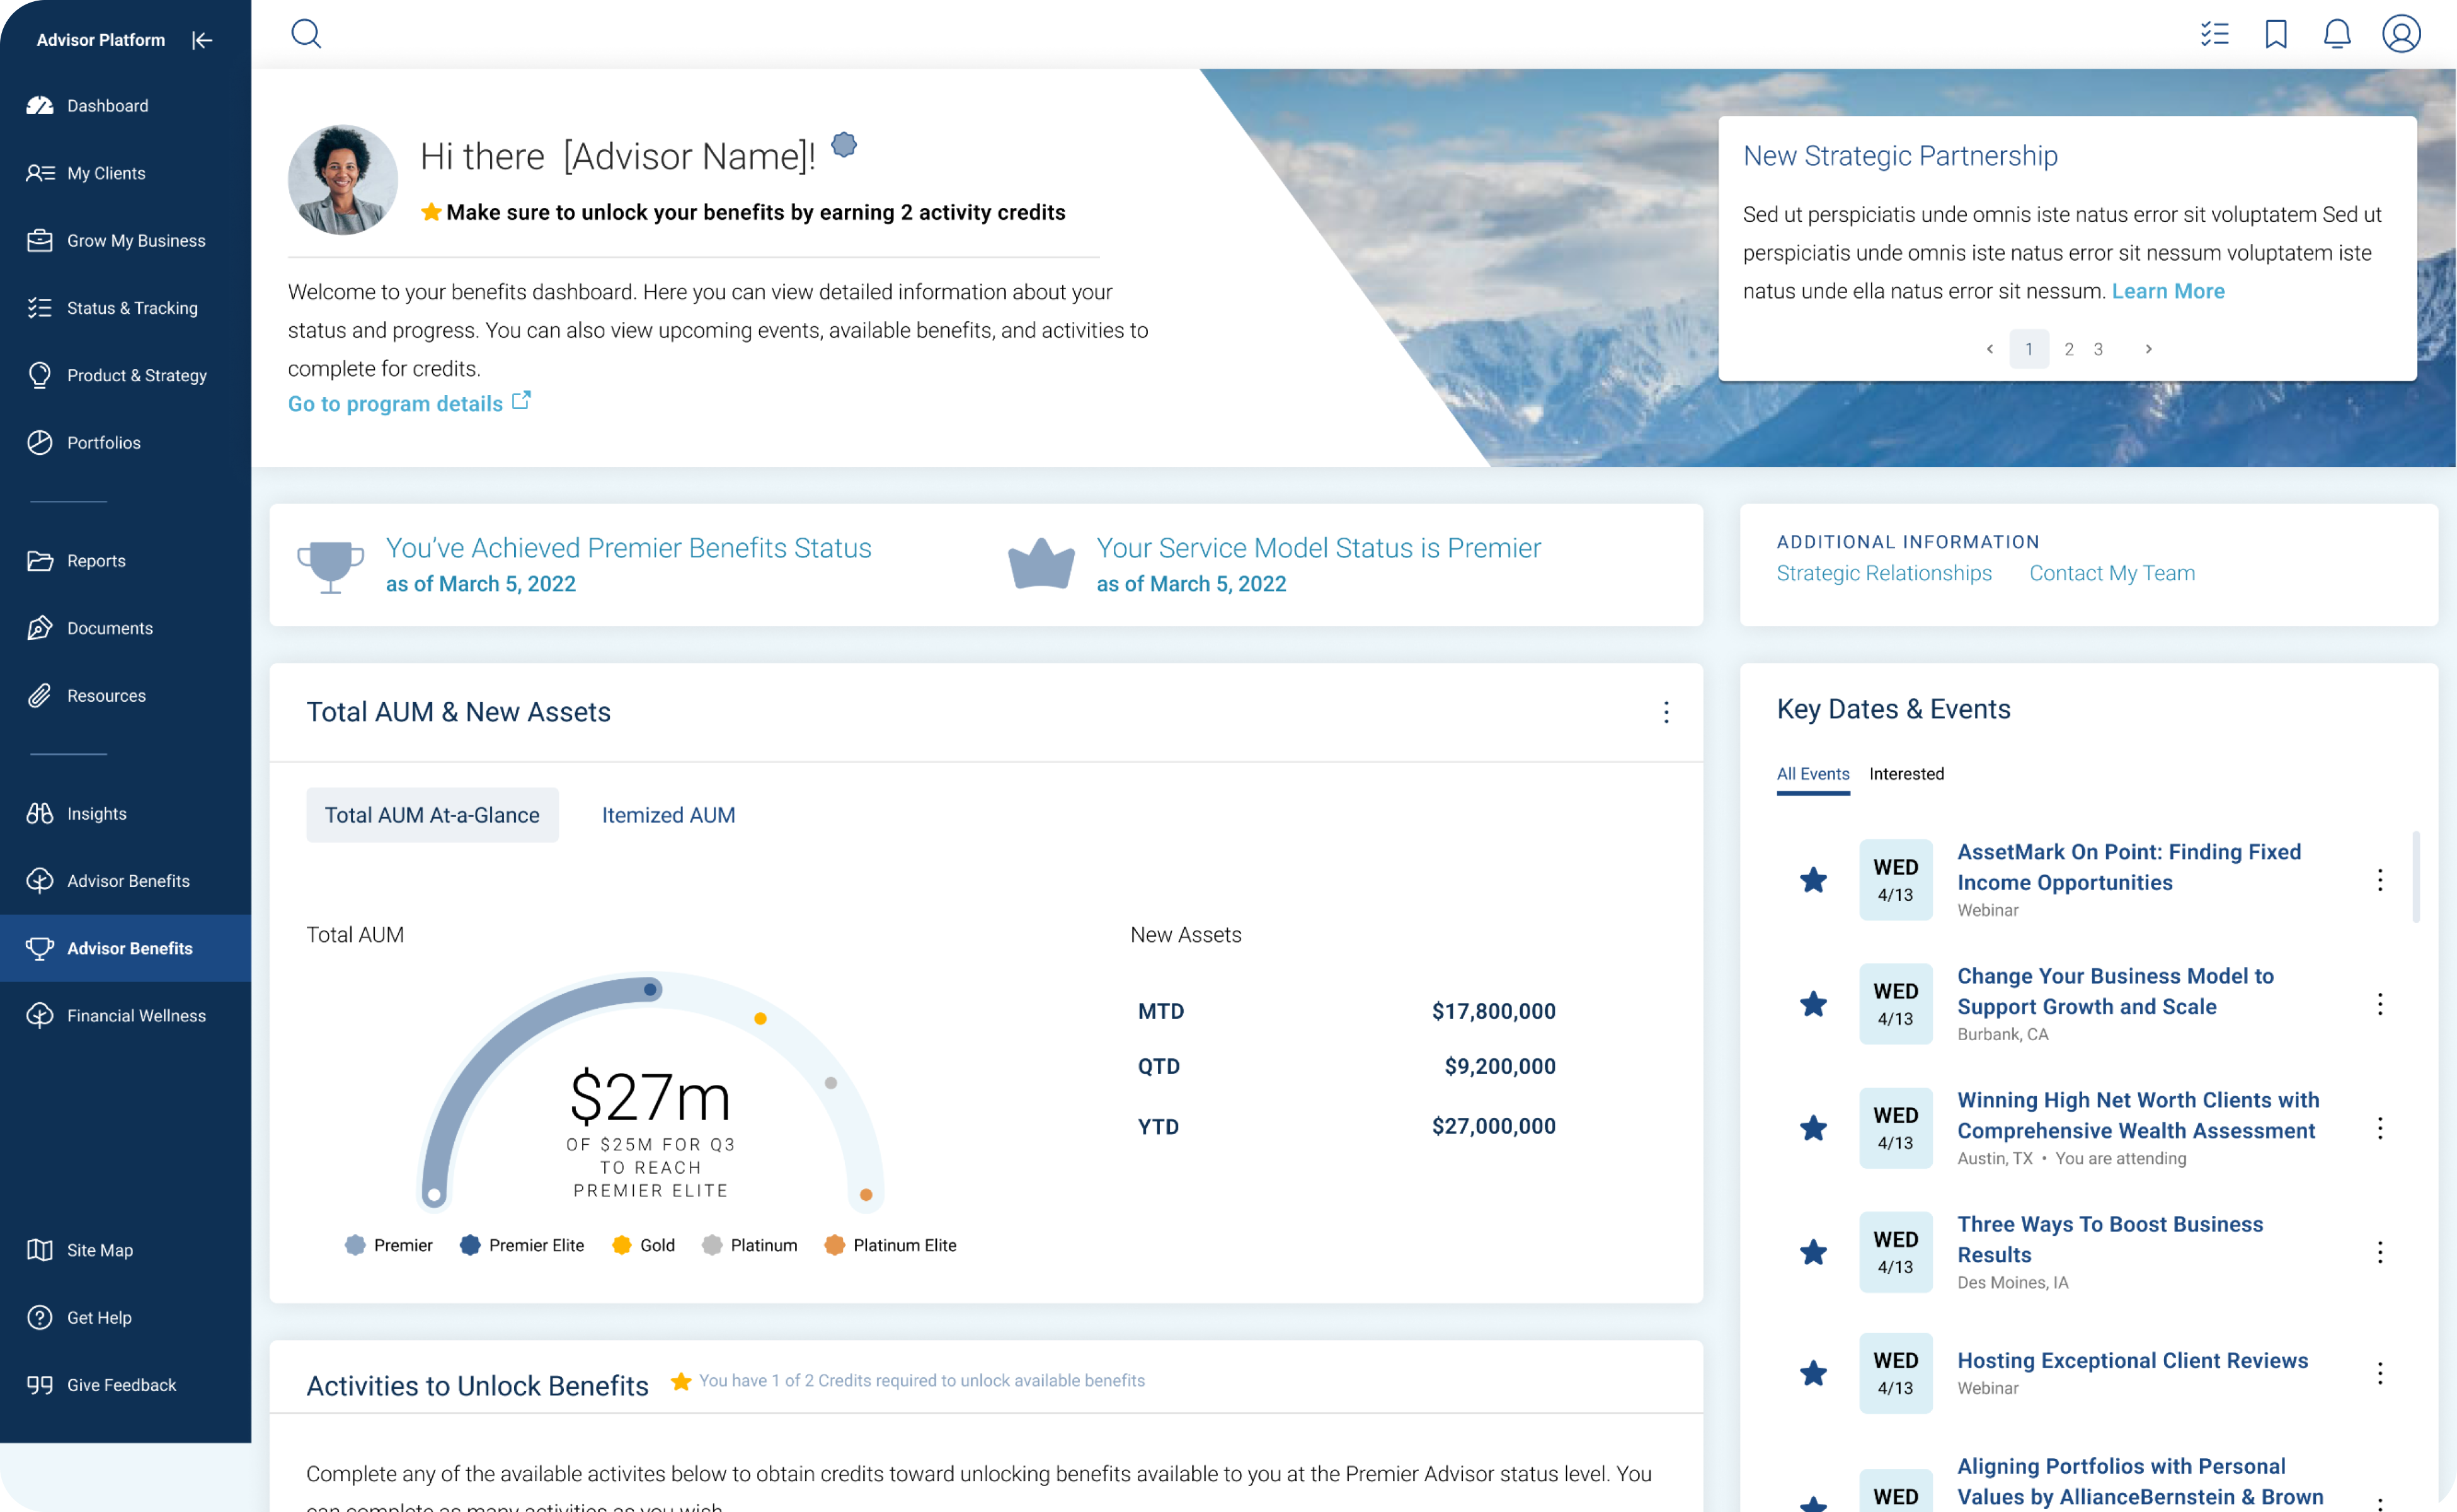
Task: Click the Platinum Elite legend swatch
Action: (834, 1245)
